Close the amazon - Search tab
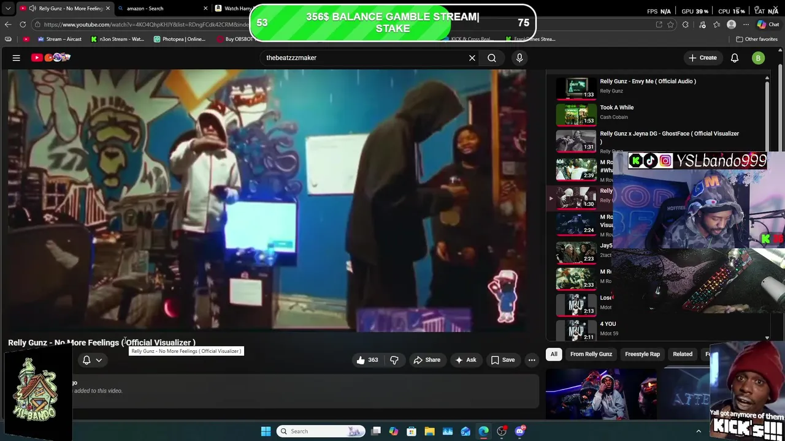Viewport: 785px width, 441px height. click(x=205, y=9)
